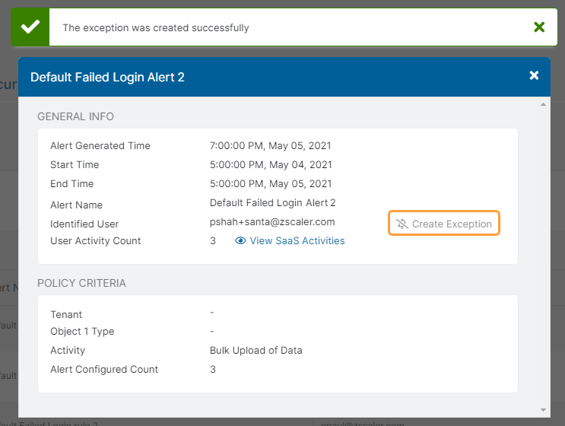Open the View SaaS Activities link
The height and width of the screenshot is (426, 565).
click(x=297, y=240)
